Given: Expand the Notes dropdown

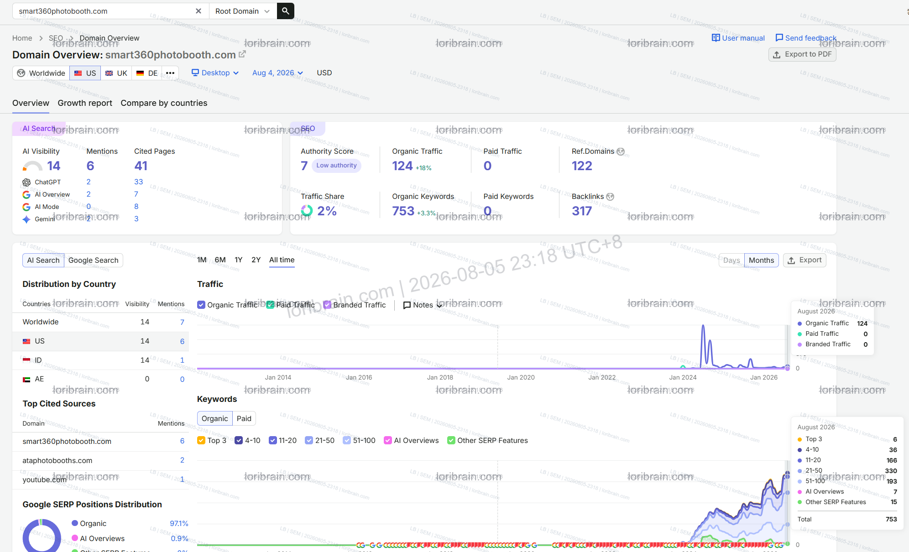Looking at the screenshot, I should pyautogui.click(x=422, y=305).
